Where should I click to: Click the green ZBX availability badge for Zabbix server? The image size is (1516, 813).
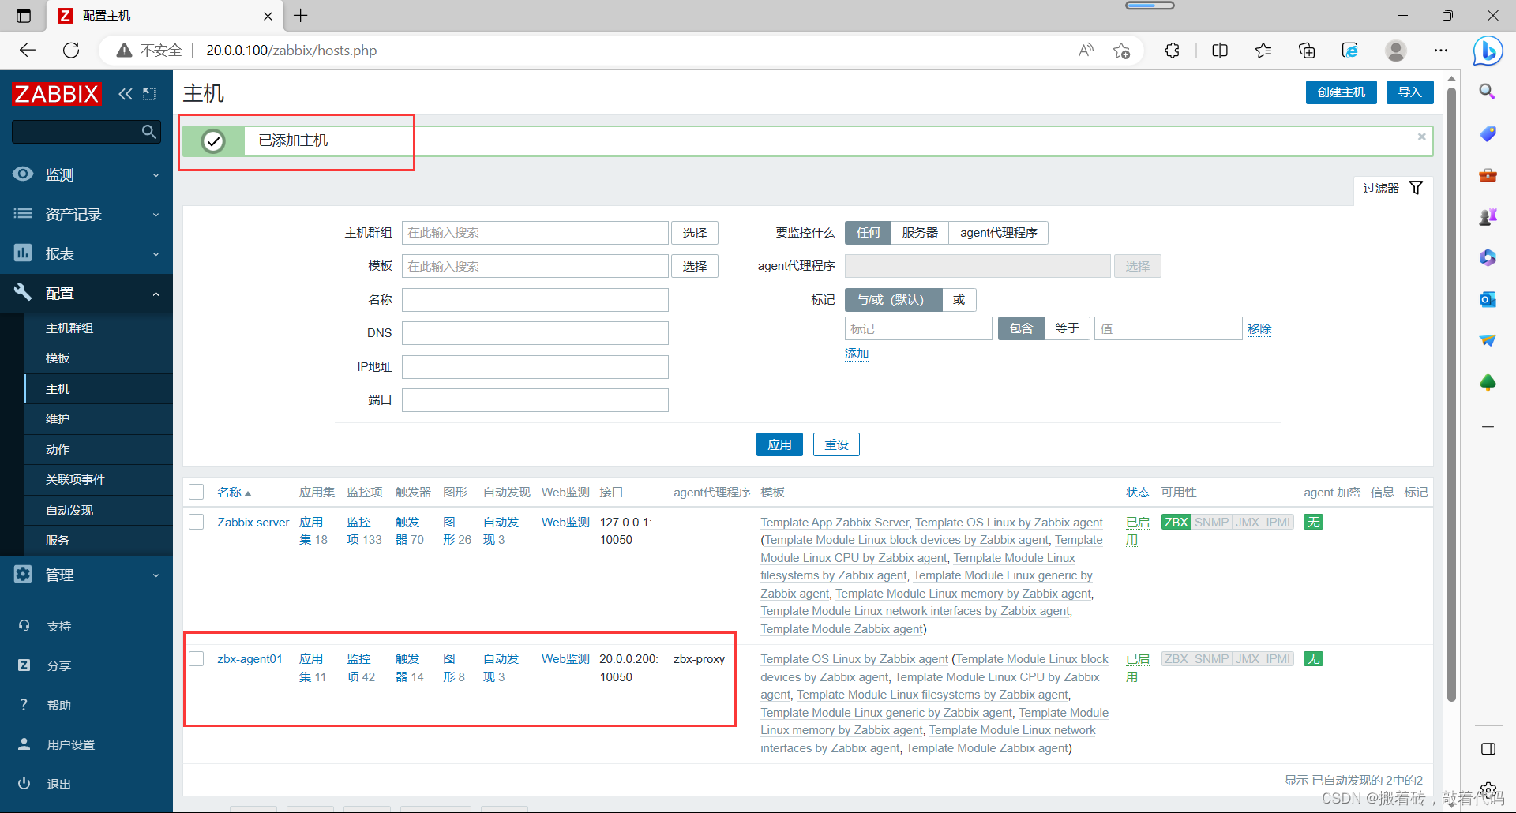(x=1176, y=522)
